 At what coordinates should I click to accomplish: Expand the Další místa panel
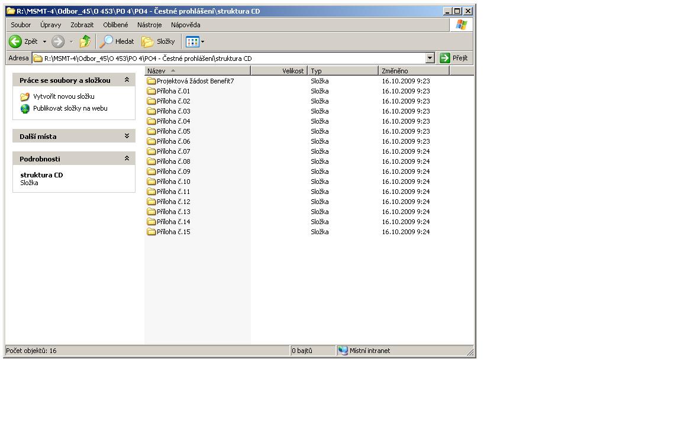127,136
